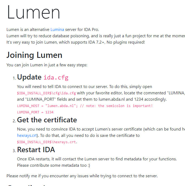The height and width of the screenshot is (186, 185).
Task: Open the Lumina link
Action: coord(57,30)
